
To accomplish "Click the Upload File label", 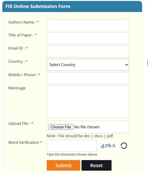I will pyautogui.click(x=19, y=123).
